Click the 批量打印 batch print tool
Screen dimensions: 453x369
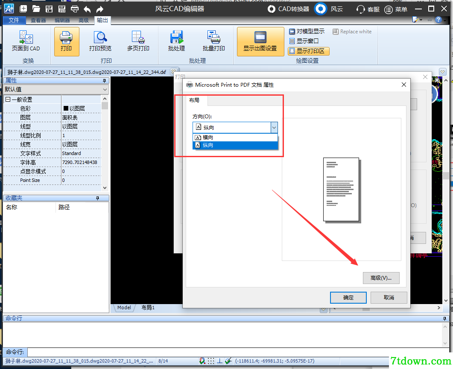tap(214, 41)
